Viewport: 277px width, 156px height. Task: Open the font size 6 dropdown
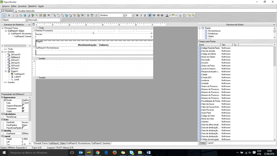click(133, 16)
